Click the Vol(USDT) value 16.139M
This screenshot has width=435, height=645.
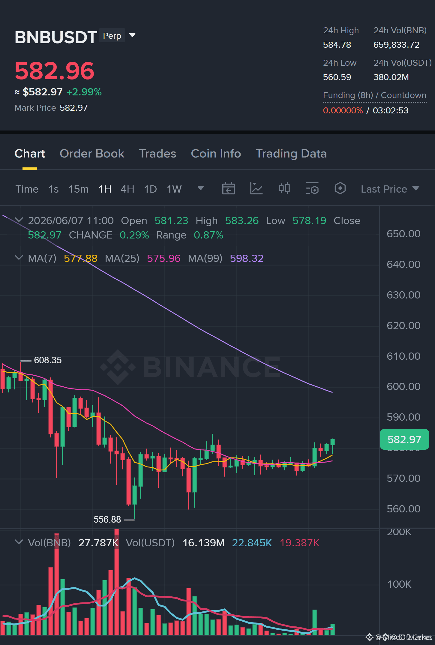coord(203,543)
